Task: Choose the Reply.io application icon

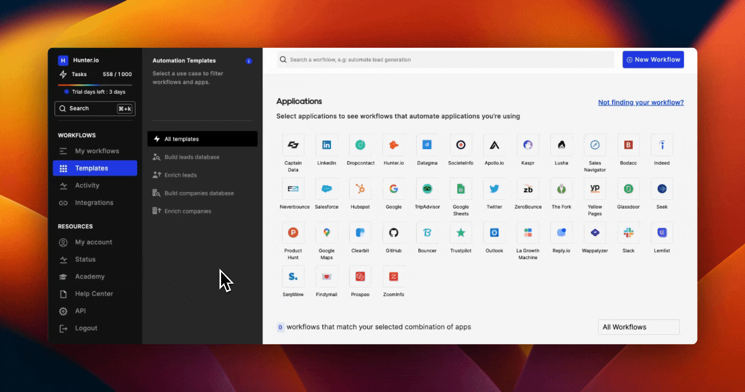Action: 561,232
